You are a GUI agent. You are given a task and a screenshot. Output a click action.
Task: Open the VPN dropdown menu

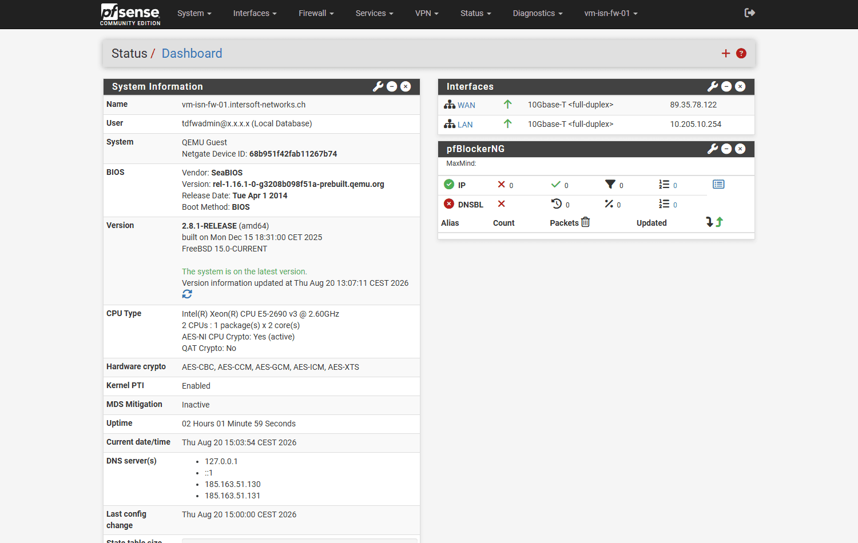click(427, 13)
